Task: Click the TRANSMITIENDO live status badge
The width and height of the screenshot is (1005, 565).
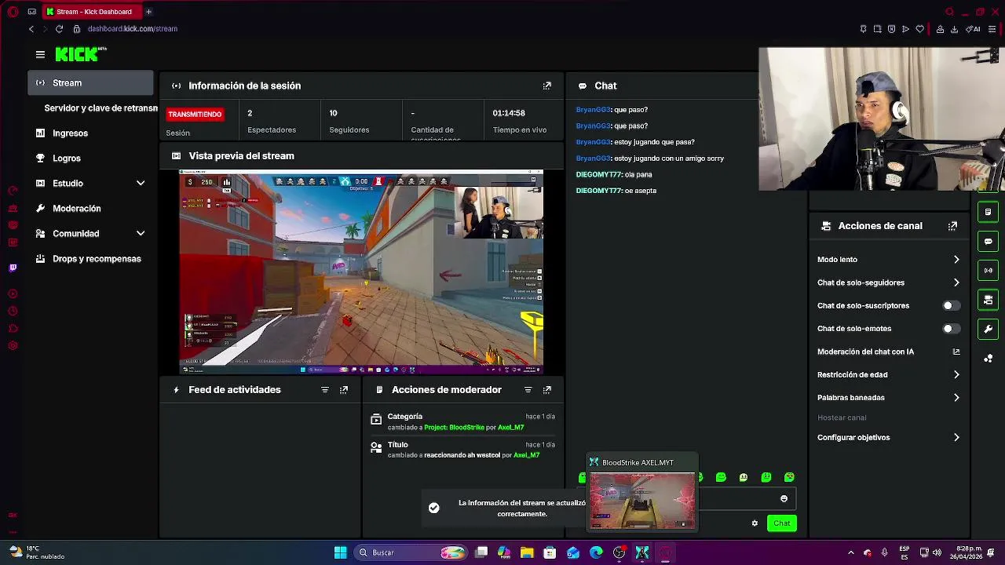Action: [195, 115]
